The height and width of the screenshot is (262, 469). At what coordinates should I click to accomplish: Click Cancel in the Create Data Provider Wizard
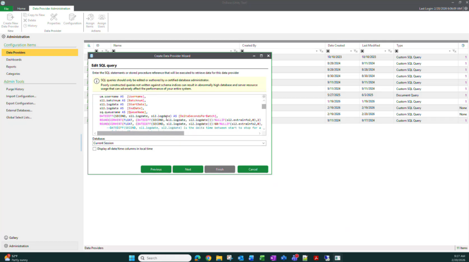click(253, 169)
